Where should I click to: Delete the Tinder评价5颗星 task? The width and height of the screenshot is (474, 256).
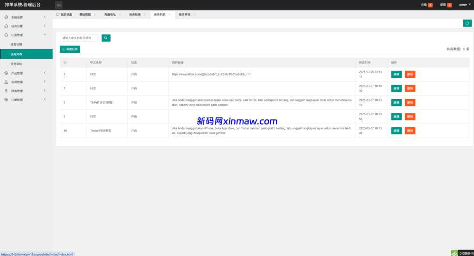tap(410, 131)
